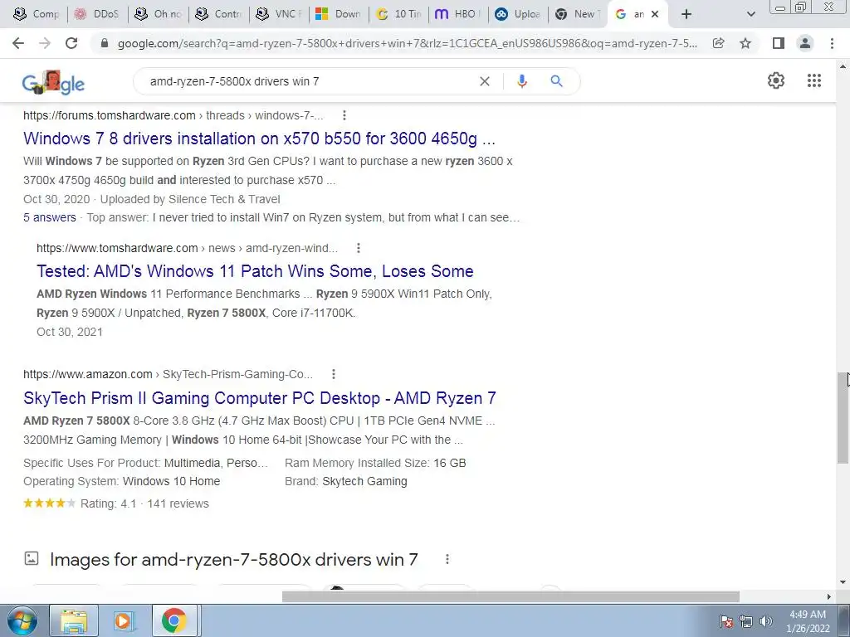Open Windows Explorer from the taskbar
This screenshot has width=850, height=637.
click(74, 620)
